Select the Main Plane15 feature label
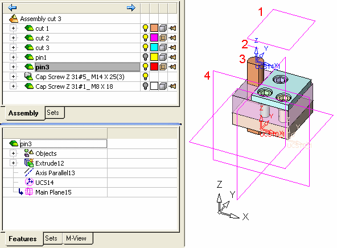The width and height of the screenshot is (337, 248). tap(54, 192)
